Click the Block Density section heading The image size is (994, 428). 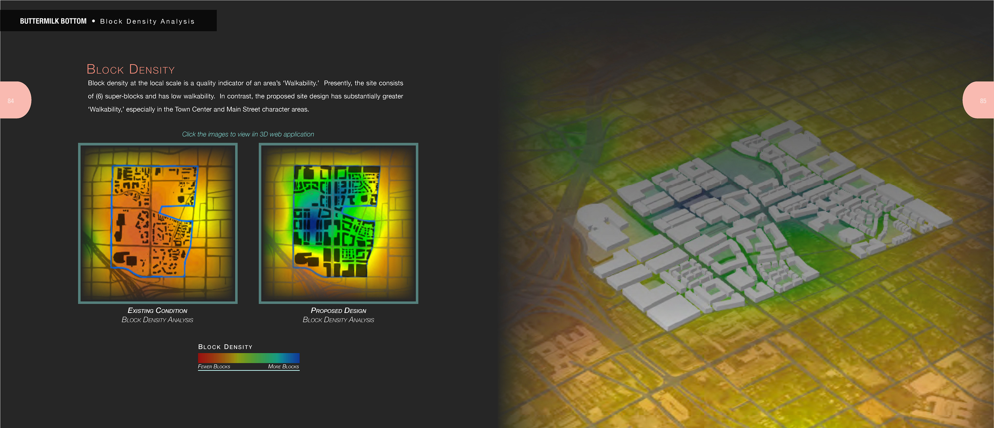click(130, 69)
